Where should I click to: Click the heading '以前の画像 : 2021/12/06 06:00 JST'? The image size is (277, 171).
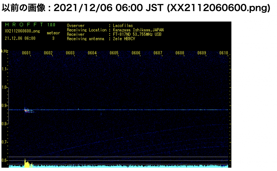point(83,8)
